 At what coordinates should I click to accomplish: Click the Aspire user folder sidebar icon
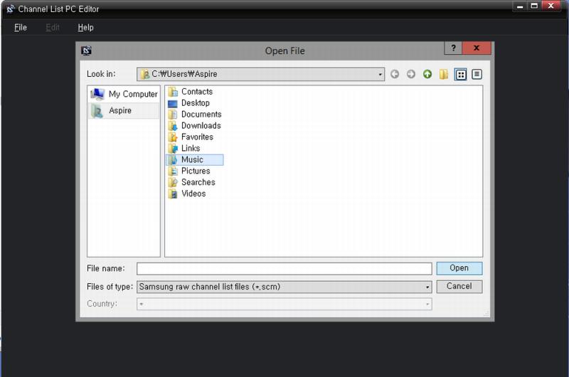[x=97, y=111]
